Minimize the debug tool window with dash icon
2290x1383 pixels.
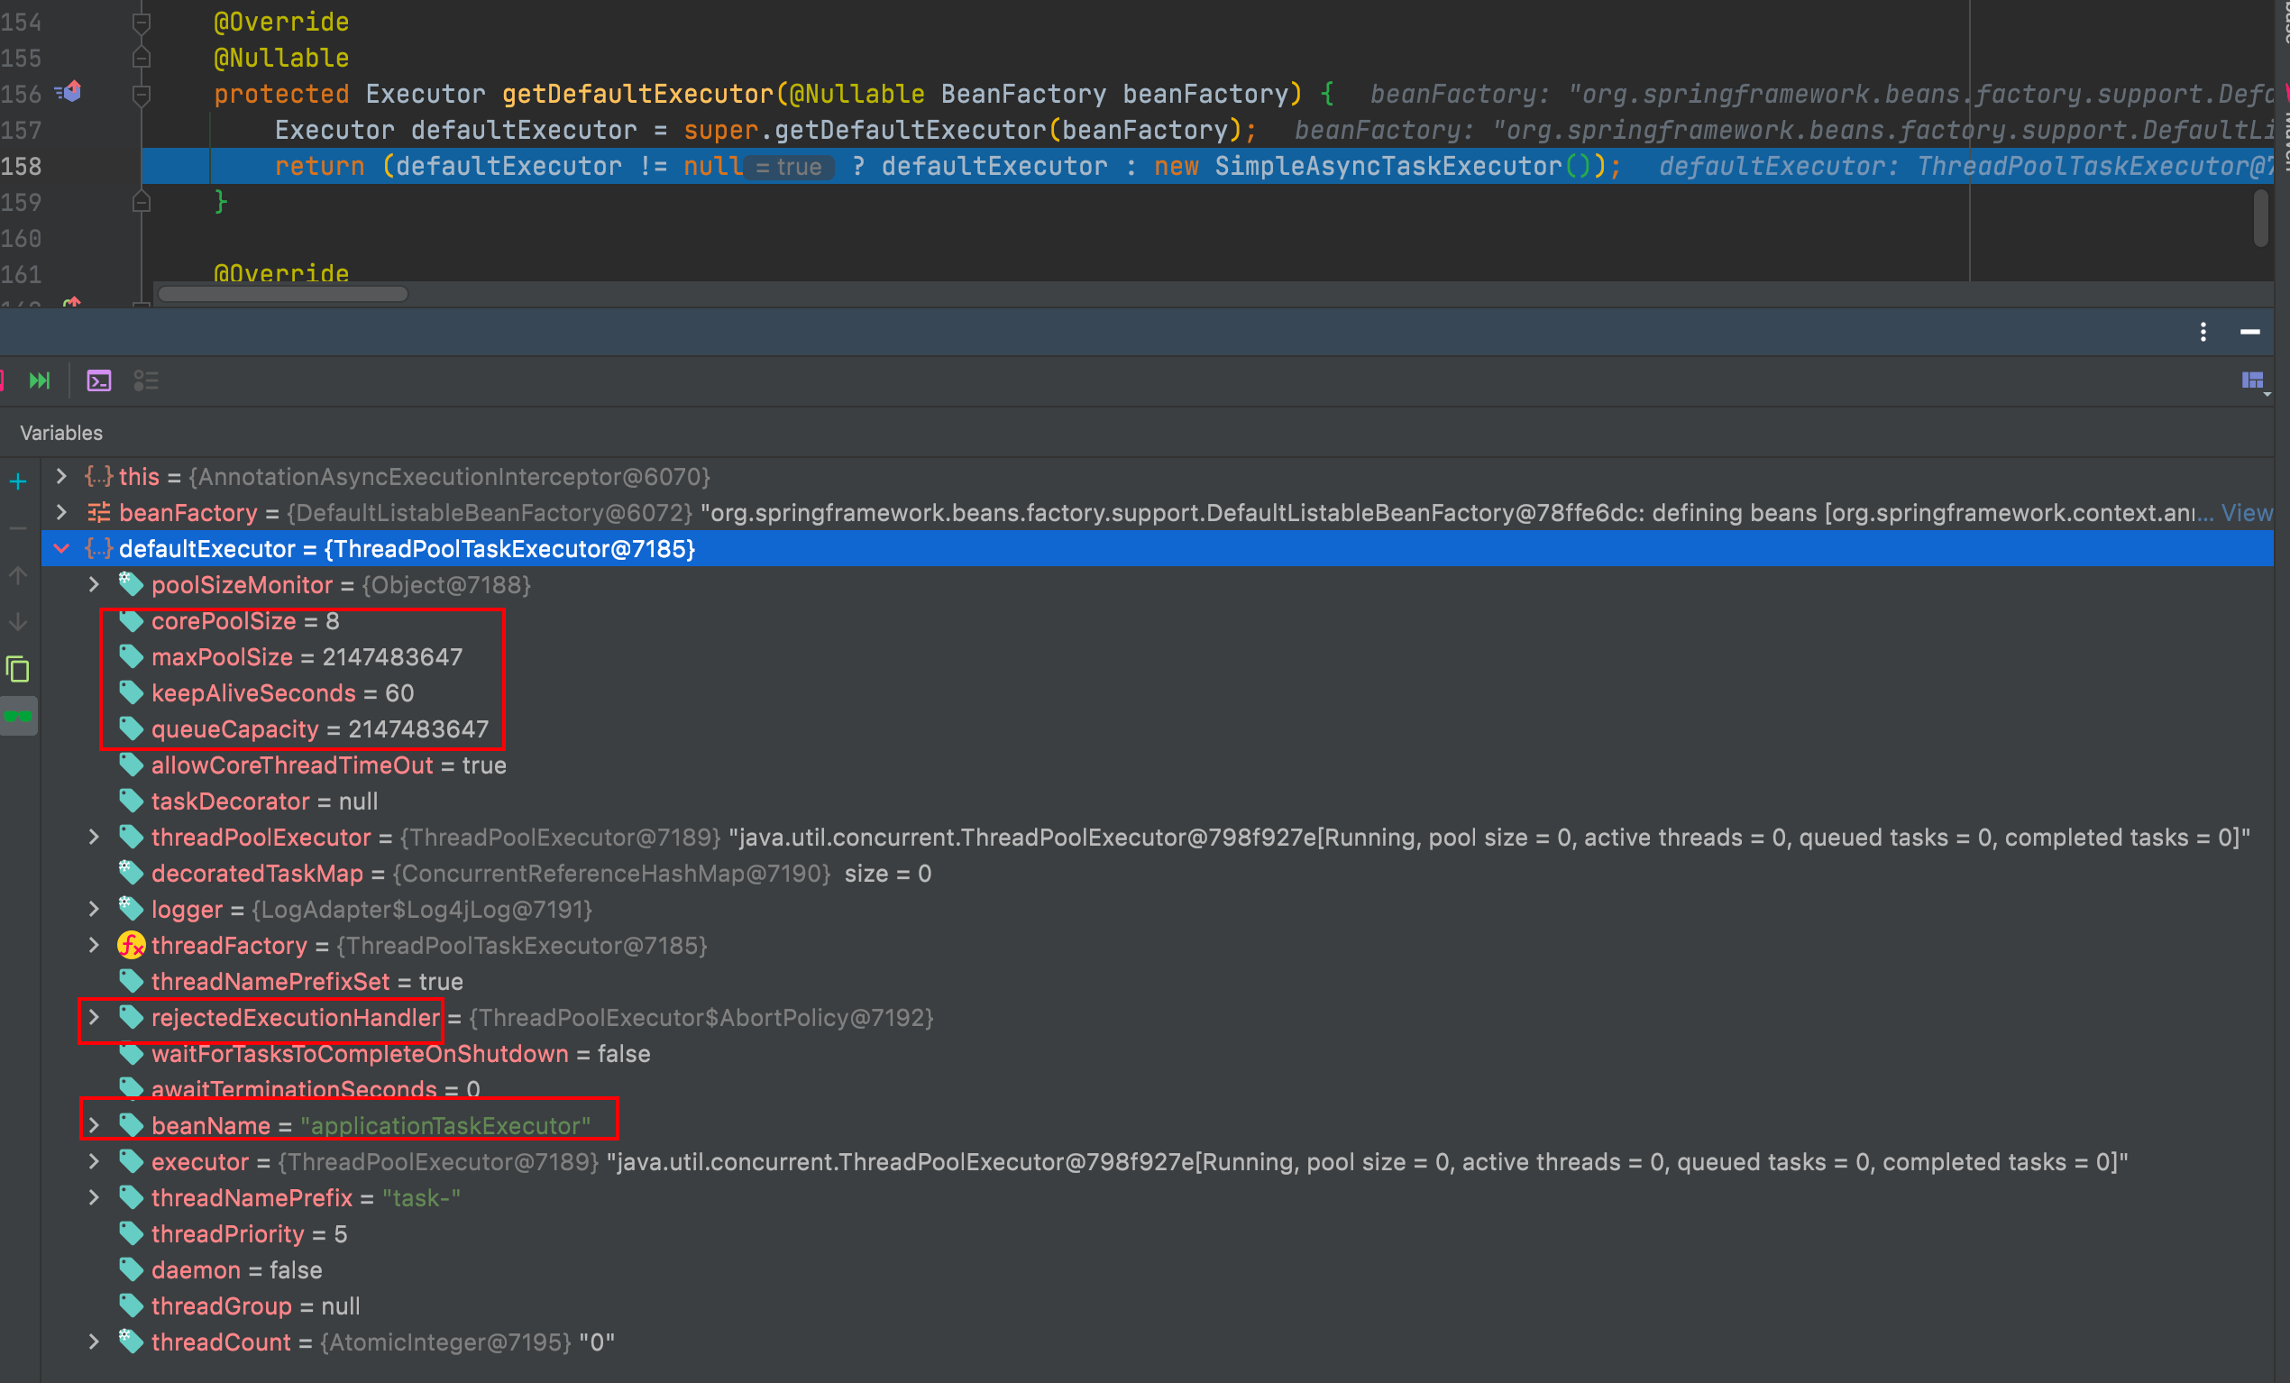click(2249, 332)
